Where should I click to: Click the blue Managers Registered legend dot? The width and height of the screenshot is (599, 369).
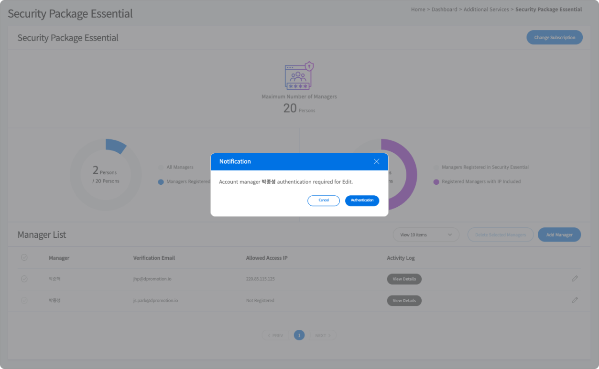[x=161, y=182]
